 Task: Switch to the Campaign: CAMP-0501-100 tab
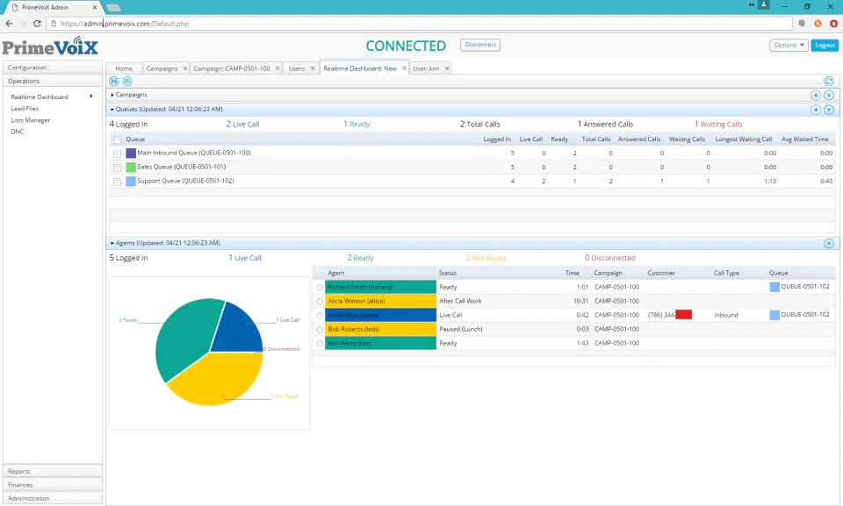[232, 68]
